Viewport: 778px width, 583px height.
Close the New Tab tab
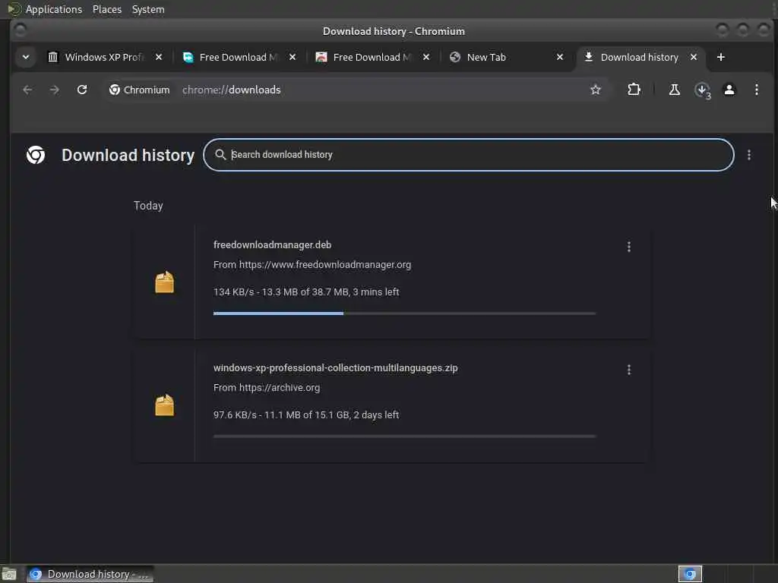560,58
